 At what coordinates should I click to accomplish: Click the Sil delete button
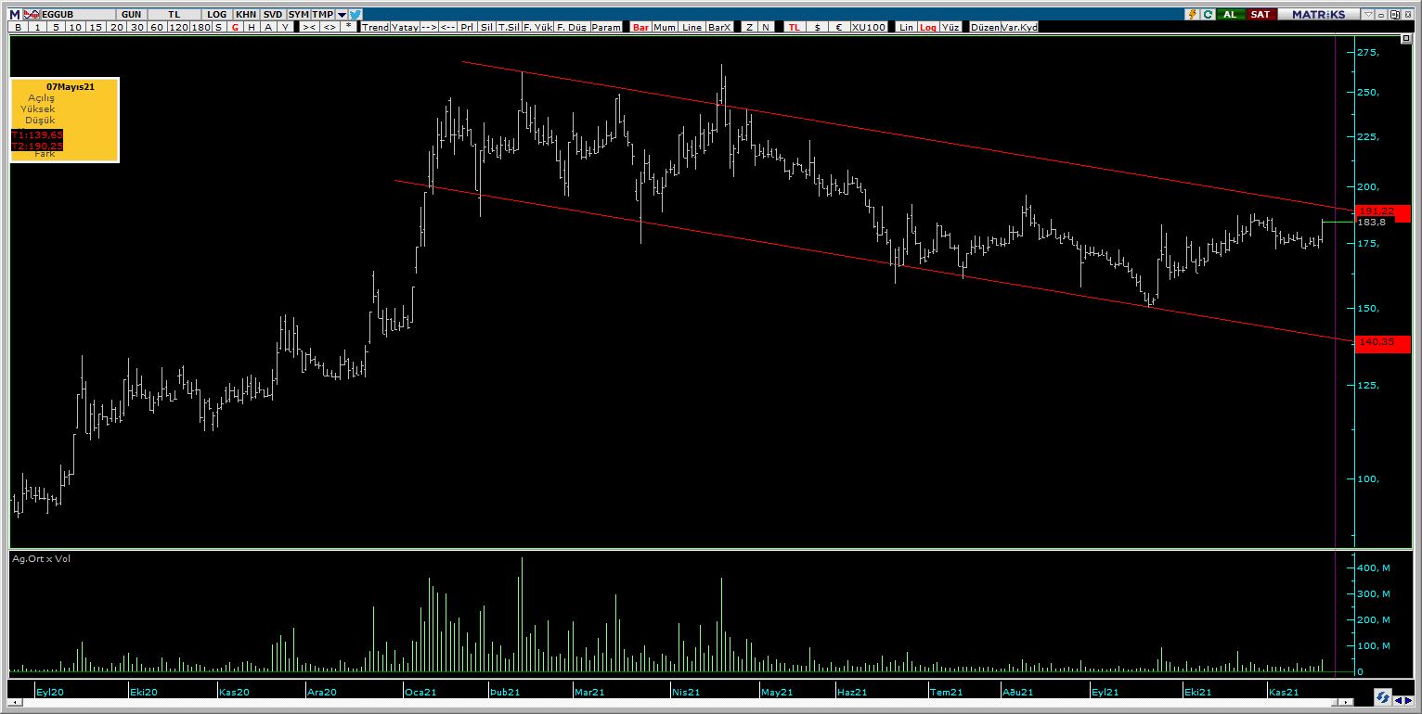coord(486,28)
